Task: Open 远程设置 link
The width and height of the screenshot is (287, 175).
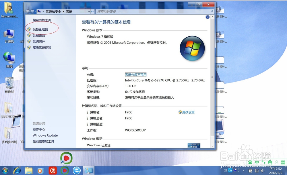Action: 39,36
